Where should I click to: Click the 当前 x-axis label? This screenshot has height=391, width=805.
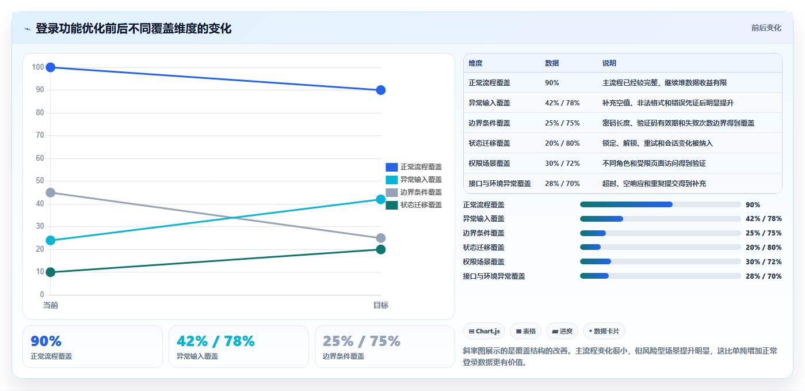(x=51, y=305)
